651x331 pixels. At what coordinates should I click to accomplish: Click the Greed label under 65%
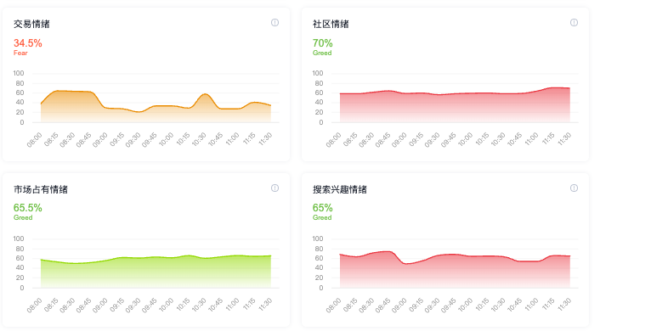(x=322, y=218)
